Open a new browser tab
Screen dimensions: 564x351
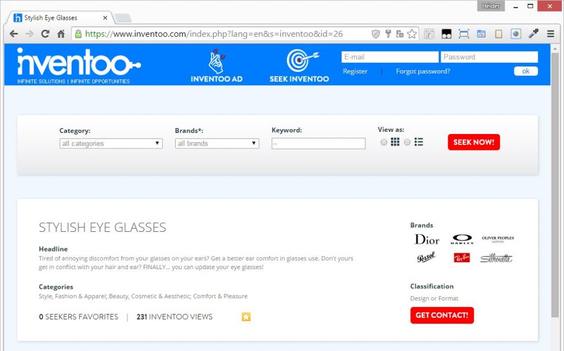[122, 18]
